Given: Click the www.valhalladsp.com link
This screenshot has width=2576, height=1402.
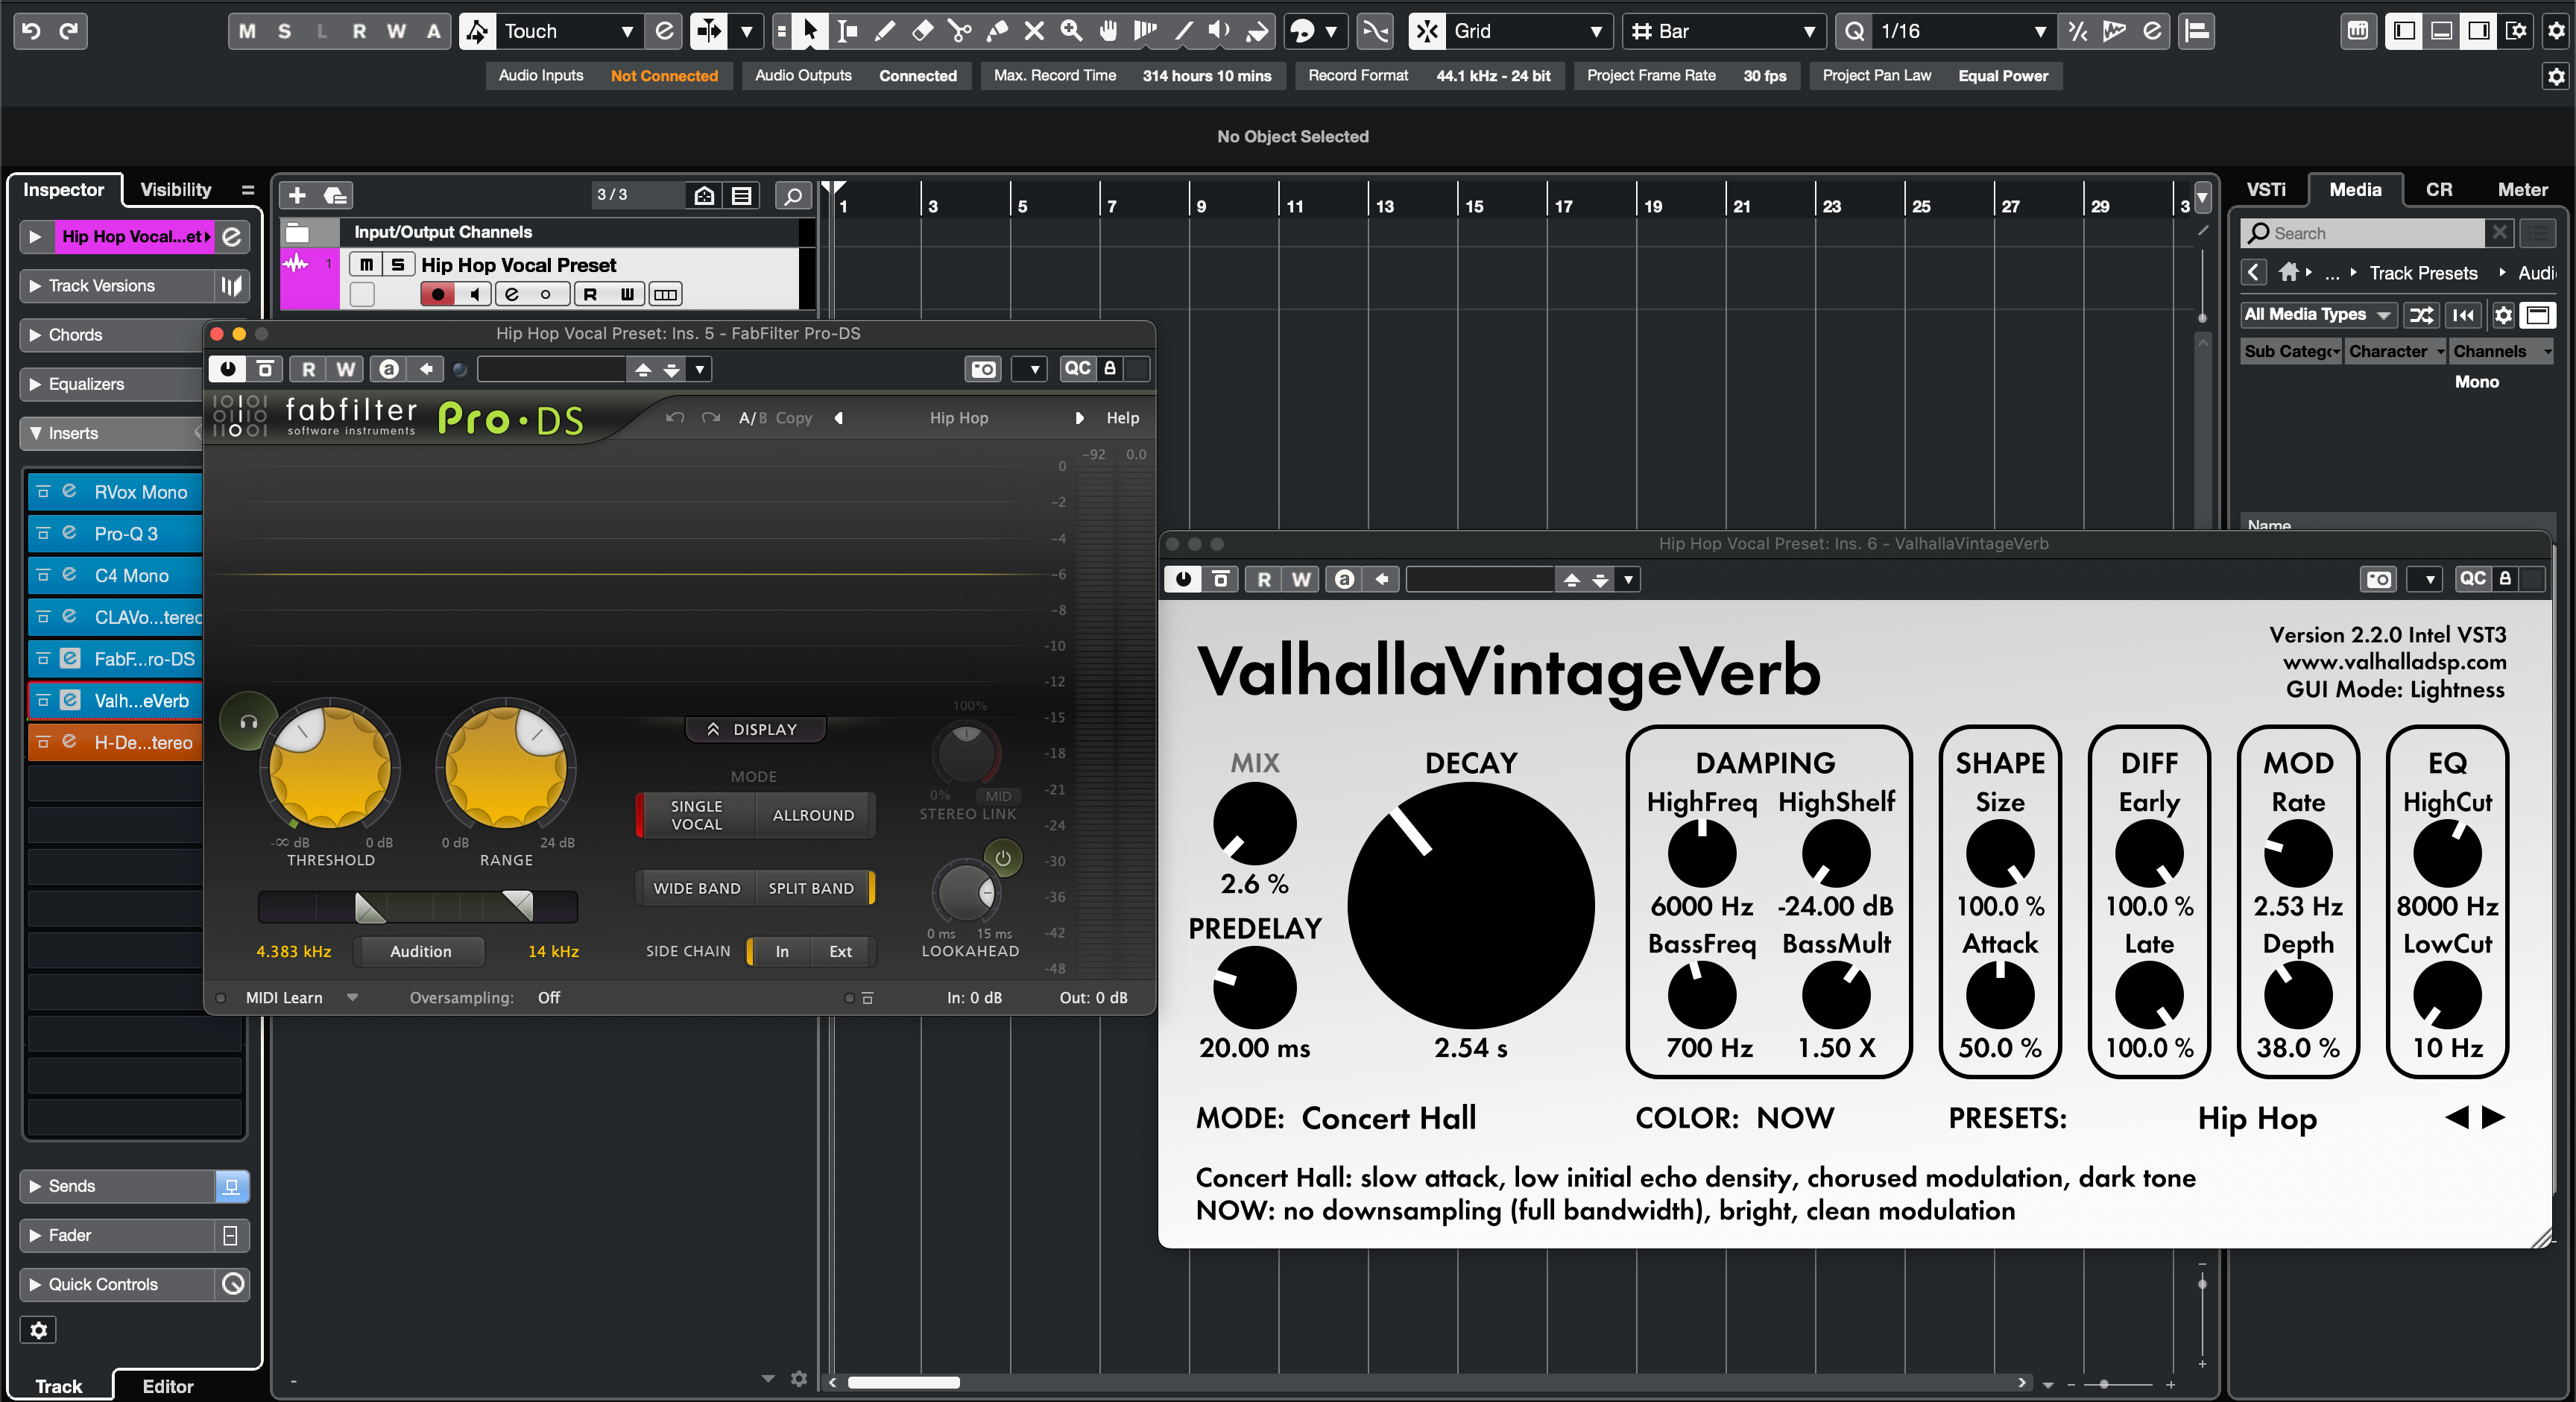Looking at the screenshot, I should (x=2394, y=662).
